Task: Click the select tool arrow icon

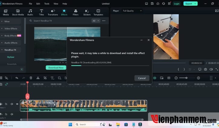Action: pos(6,78)
